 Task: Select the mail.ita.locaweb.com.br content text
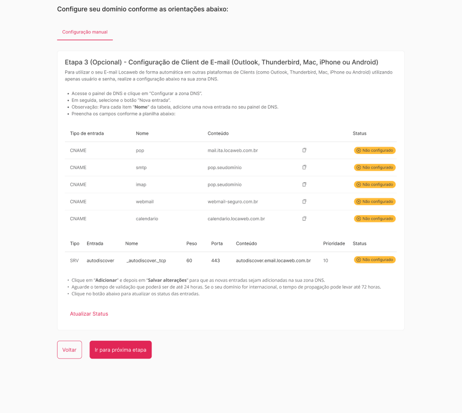(x=233, y=150)
